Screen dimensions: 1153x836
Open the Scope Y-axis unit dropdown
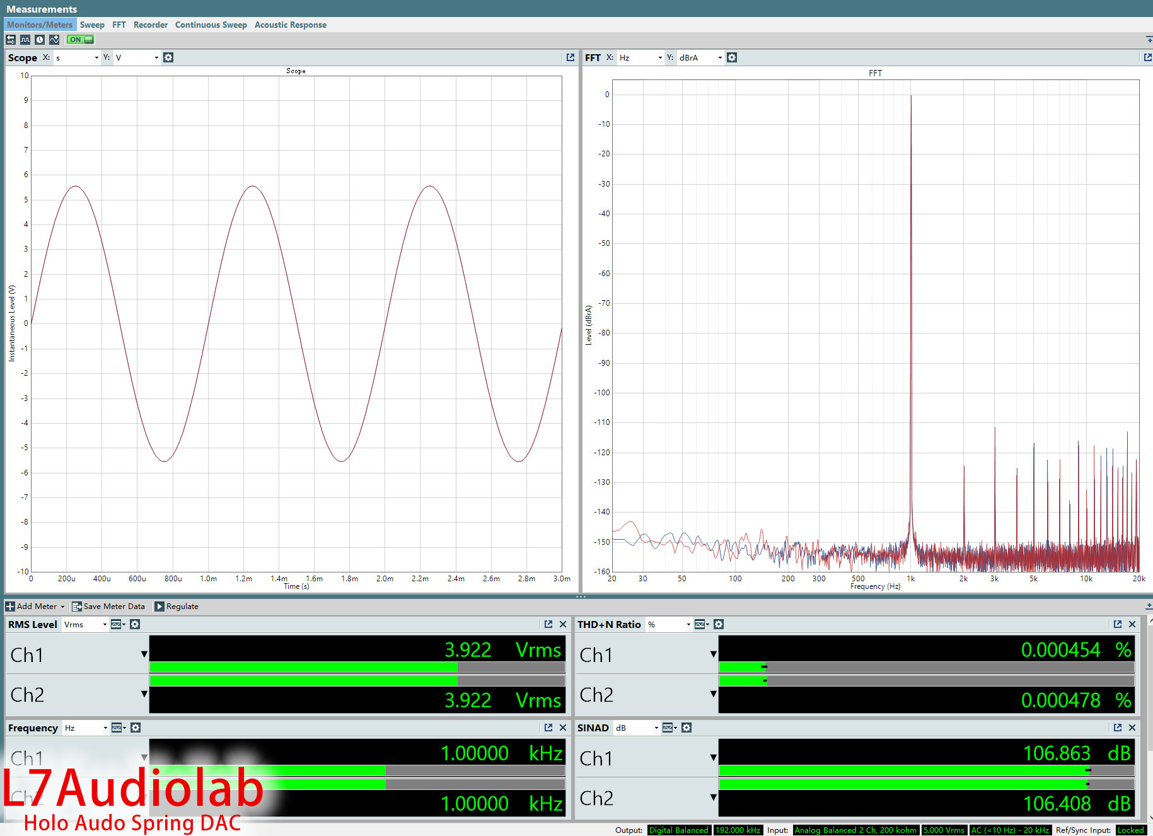[x=156, y=57]
